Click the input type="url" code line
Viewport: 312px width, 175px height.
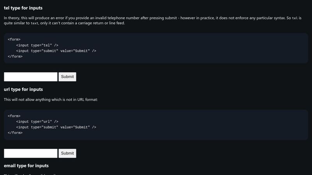tap(37, 122)
